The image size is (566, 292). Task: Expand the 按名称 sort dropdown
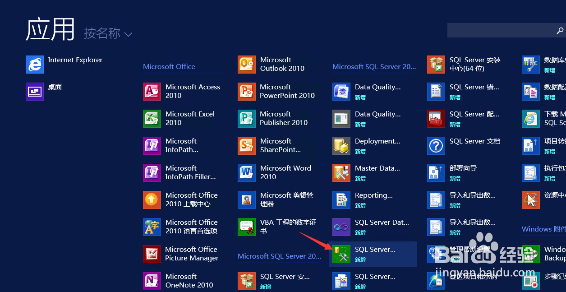click(108, 34)
